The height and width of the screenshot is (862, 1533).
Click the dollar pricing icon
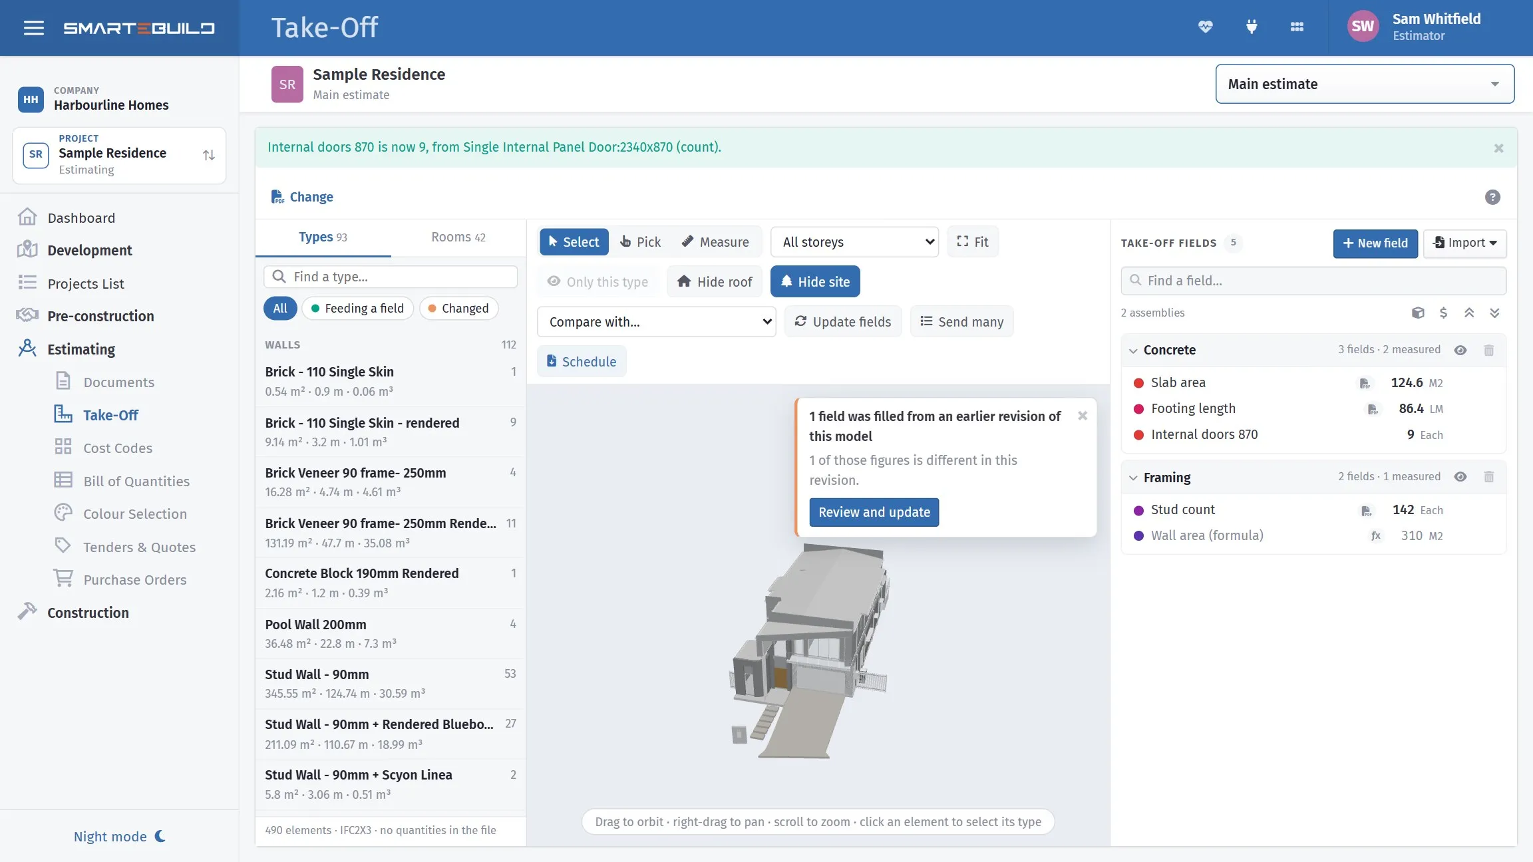1443,313
